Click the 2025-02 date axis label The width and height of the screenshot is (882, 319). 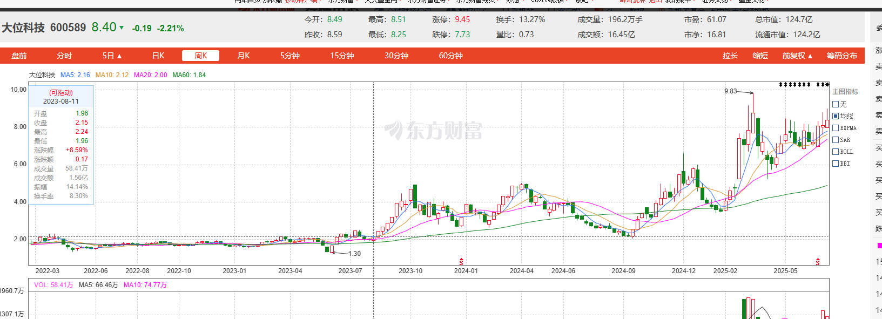(x=725, y=271)
